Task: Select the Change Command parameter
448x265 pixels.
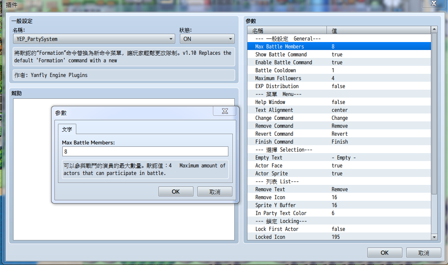Action: [x=339, y=118]
